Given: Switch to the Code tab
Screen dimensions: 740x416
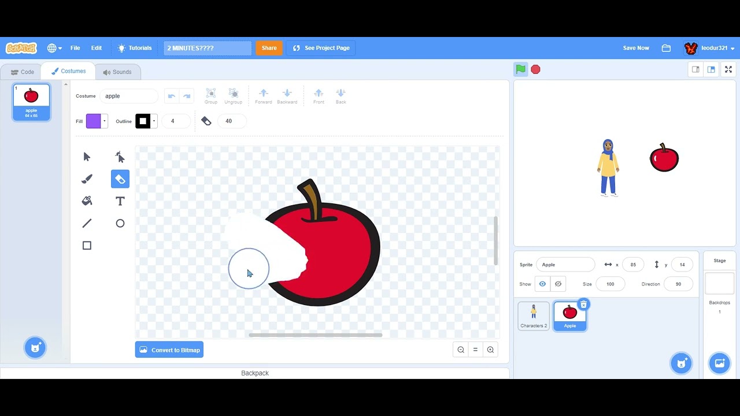Looking at the screenshot, I should click(23, 72).
